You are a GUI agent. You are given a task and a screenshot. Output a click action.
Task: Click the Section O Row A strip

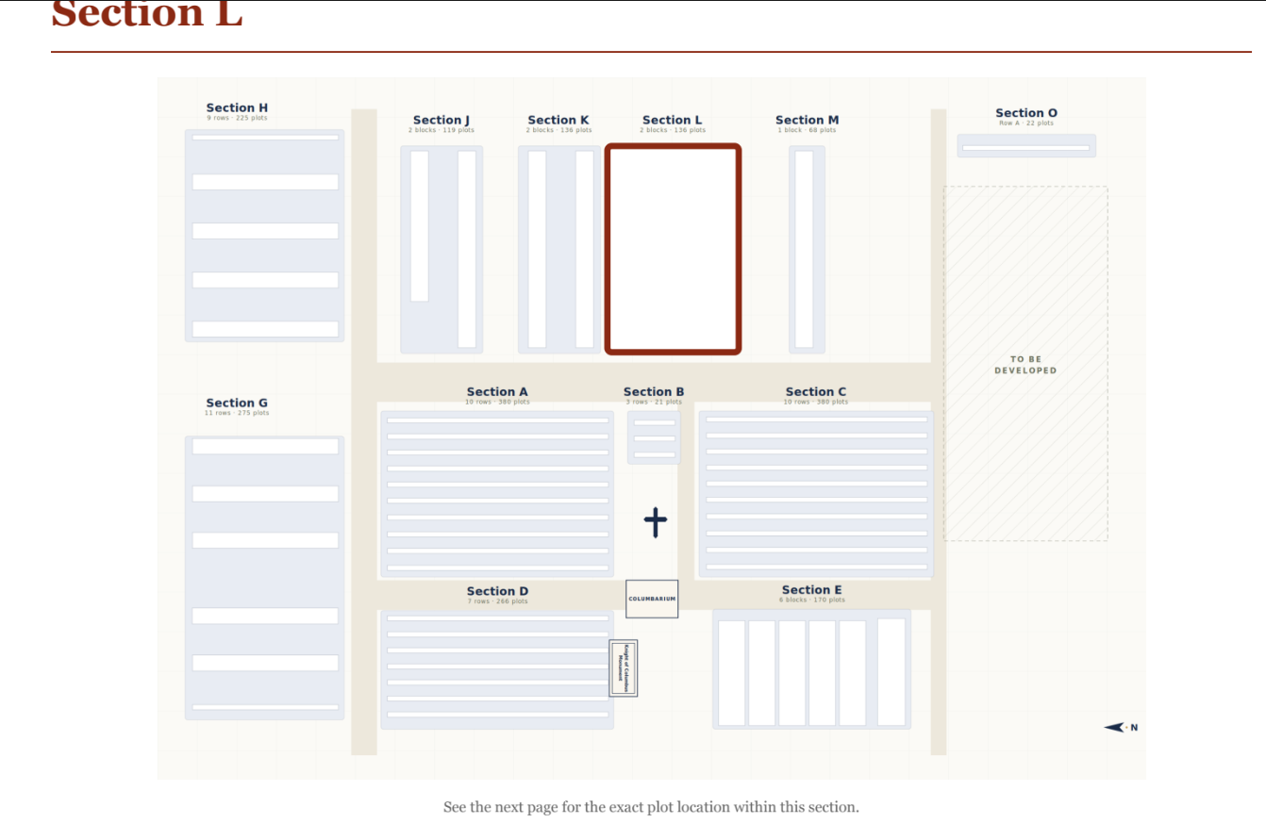[x=1025, y=147]
